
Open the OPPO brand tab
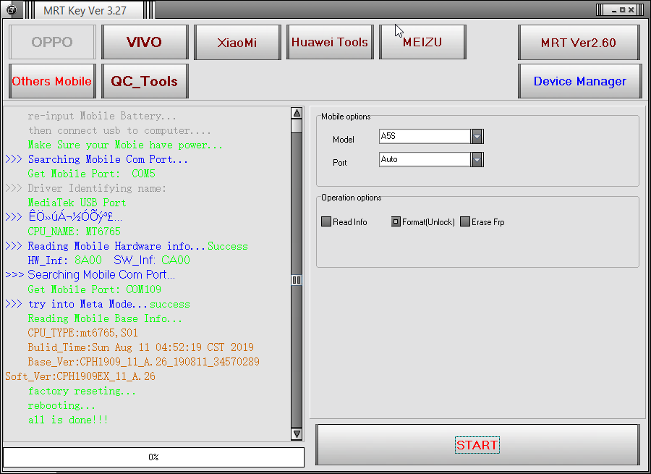click(x=52, y=42)
